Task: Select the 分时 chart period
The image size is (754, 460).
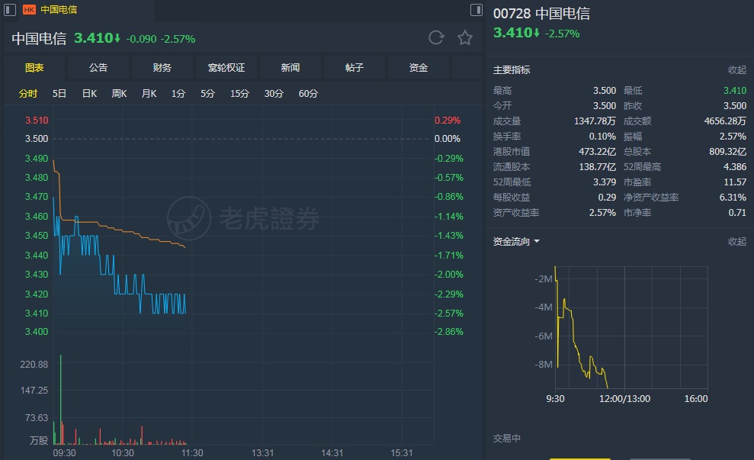Action: click(28, 93)
